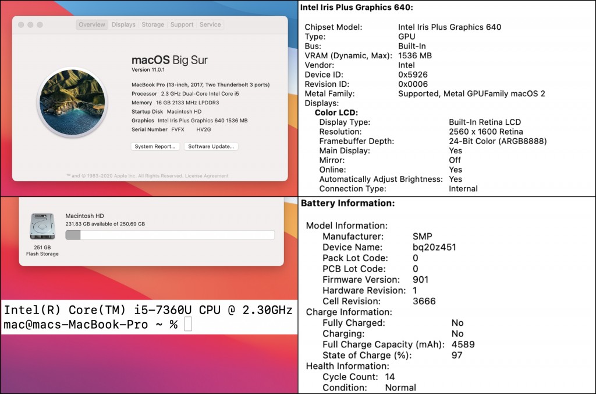596x394 pixels.
Task: Select the resolution '2560 x 1600 Retina'
Action: click(486, 132)
